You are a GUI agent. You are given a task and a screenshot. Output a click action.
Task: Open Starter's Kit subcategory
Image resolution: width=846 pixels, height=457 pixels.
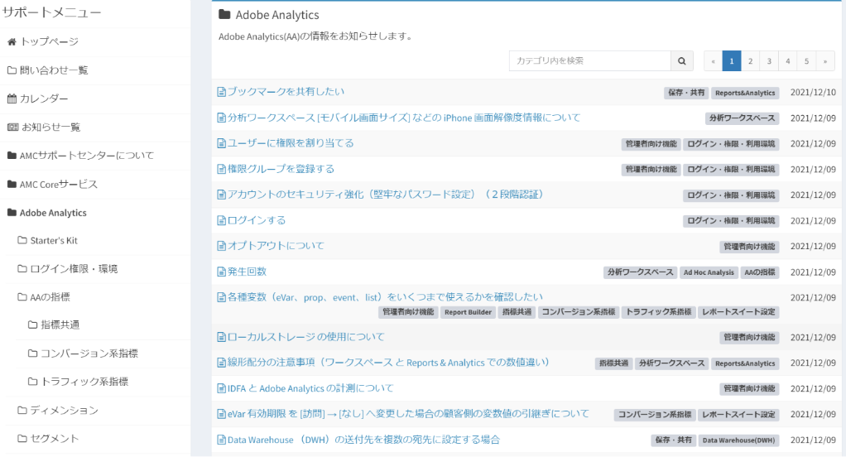(x=54, y=241)
